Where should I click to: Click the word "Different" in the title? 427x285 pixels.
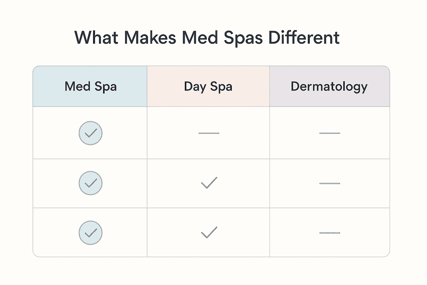304,38
